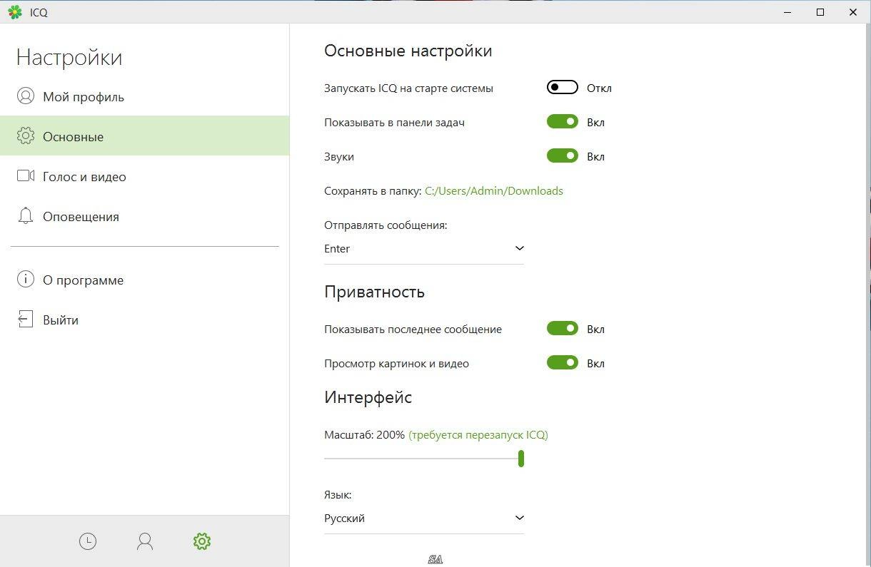Open Мой профиль settings section
Screen dimensions: 871x567
144,96
